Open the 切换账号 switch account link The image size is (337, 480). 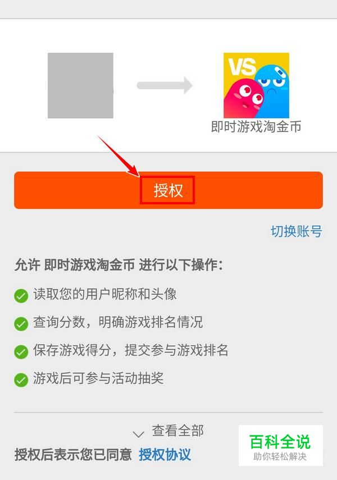click(x=296, y=231)
